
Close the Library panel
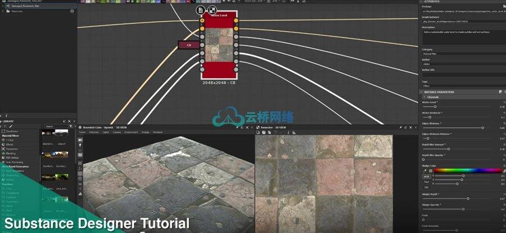point(74,121)
